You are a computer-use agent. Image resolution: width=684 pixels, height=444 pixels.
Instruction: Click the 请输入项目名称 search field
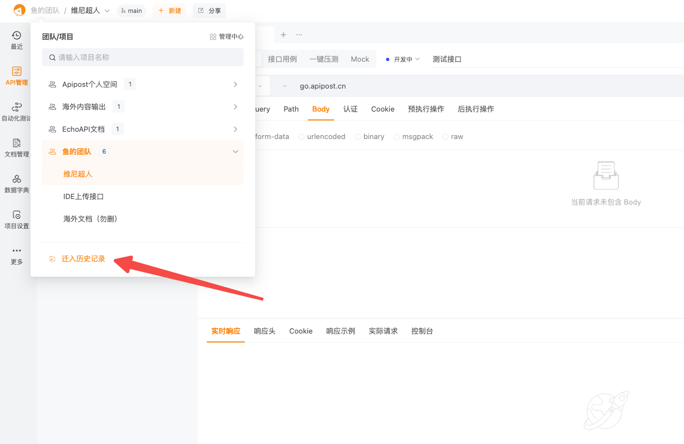pos(143,57)
